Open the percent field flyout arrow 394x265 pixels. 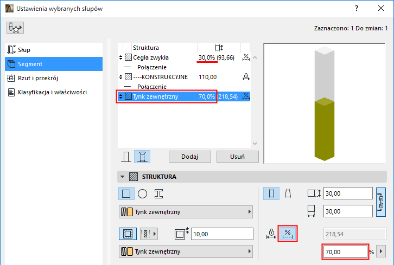pos(381,251)
